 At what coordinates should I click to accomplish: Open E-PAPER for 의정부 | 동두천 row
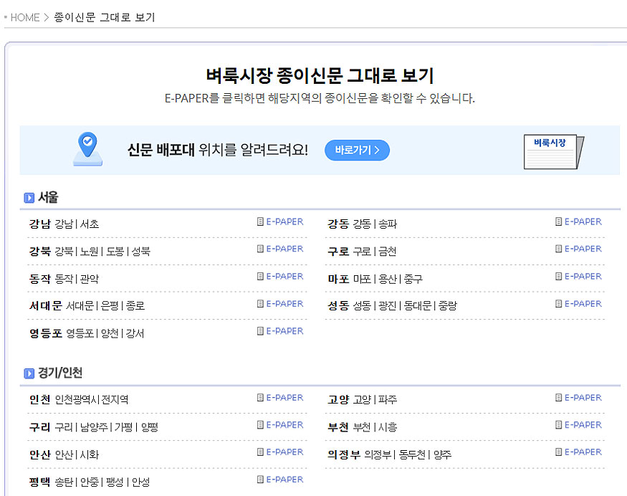(x=578, y=452)
